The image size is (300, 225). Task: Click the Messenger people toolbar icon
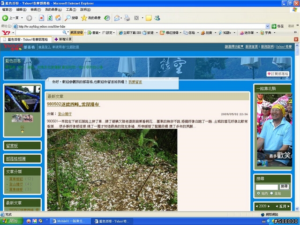157,18
